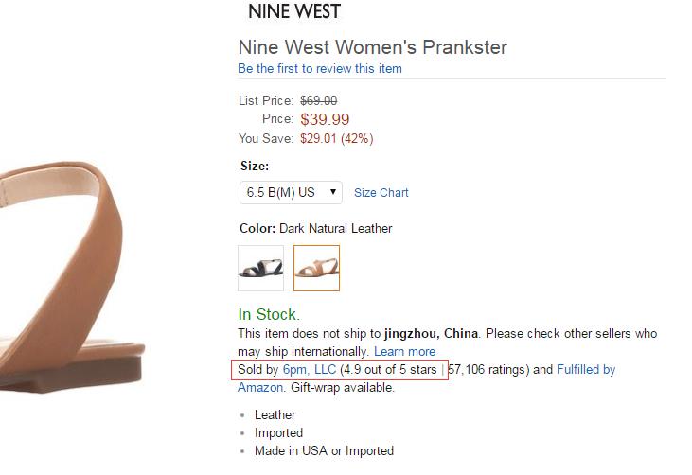Click the Nine West Women's Prankster title
Screen dimensions: 692x475
pyautogui.click(x=372, y=47)
